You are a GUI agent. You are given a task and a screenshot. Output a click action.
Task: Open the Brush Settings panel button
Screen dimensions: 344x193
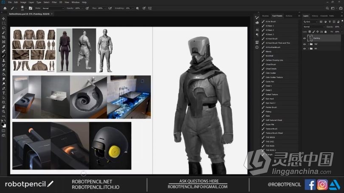(31, 8)
